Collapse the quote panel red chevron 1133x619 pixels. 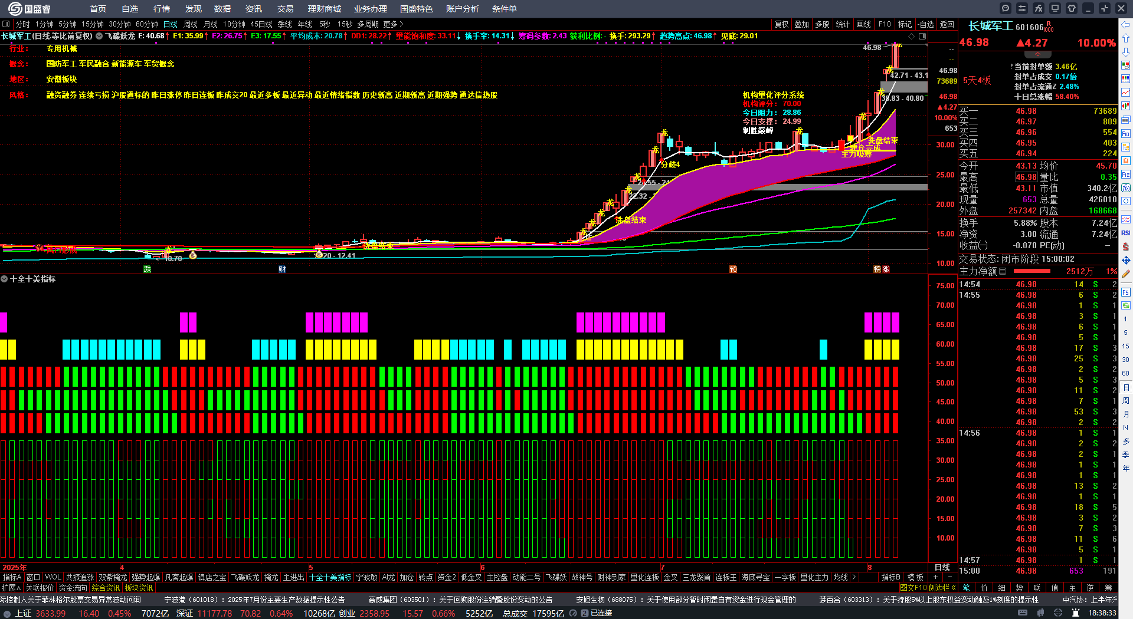(x=1037, y=54)
